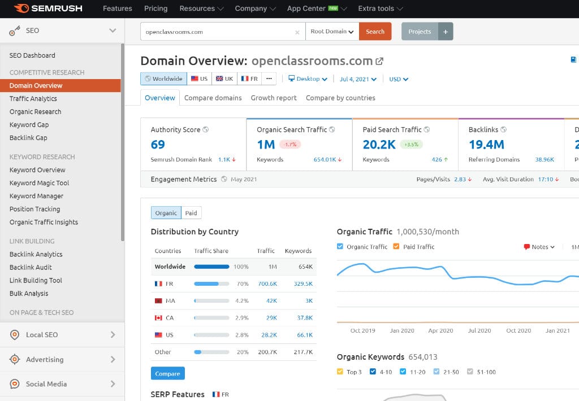Open the USD currency dropdown

[399, 79]
